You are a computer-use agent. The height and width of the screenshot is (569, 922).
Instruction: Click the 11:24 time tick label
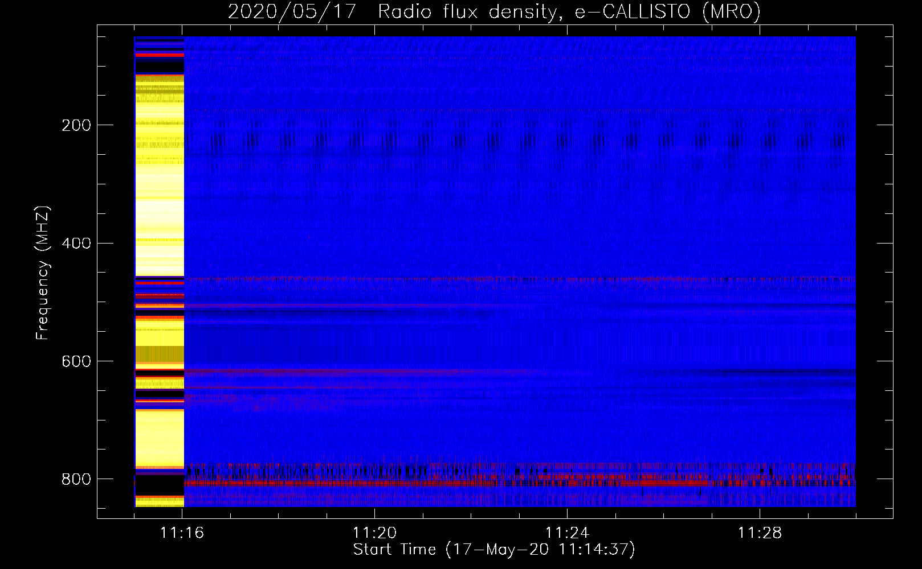(x=567, y=533)
